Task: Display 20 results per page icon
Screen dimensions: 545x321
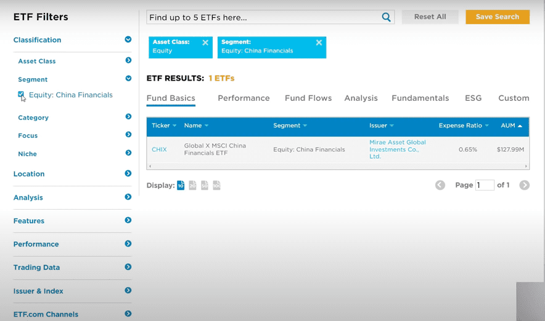Action: click(x=192, y=185)
